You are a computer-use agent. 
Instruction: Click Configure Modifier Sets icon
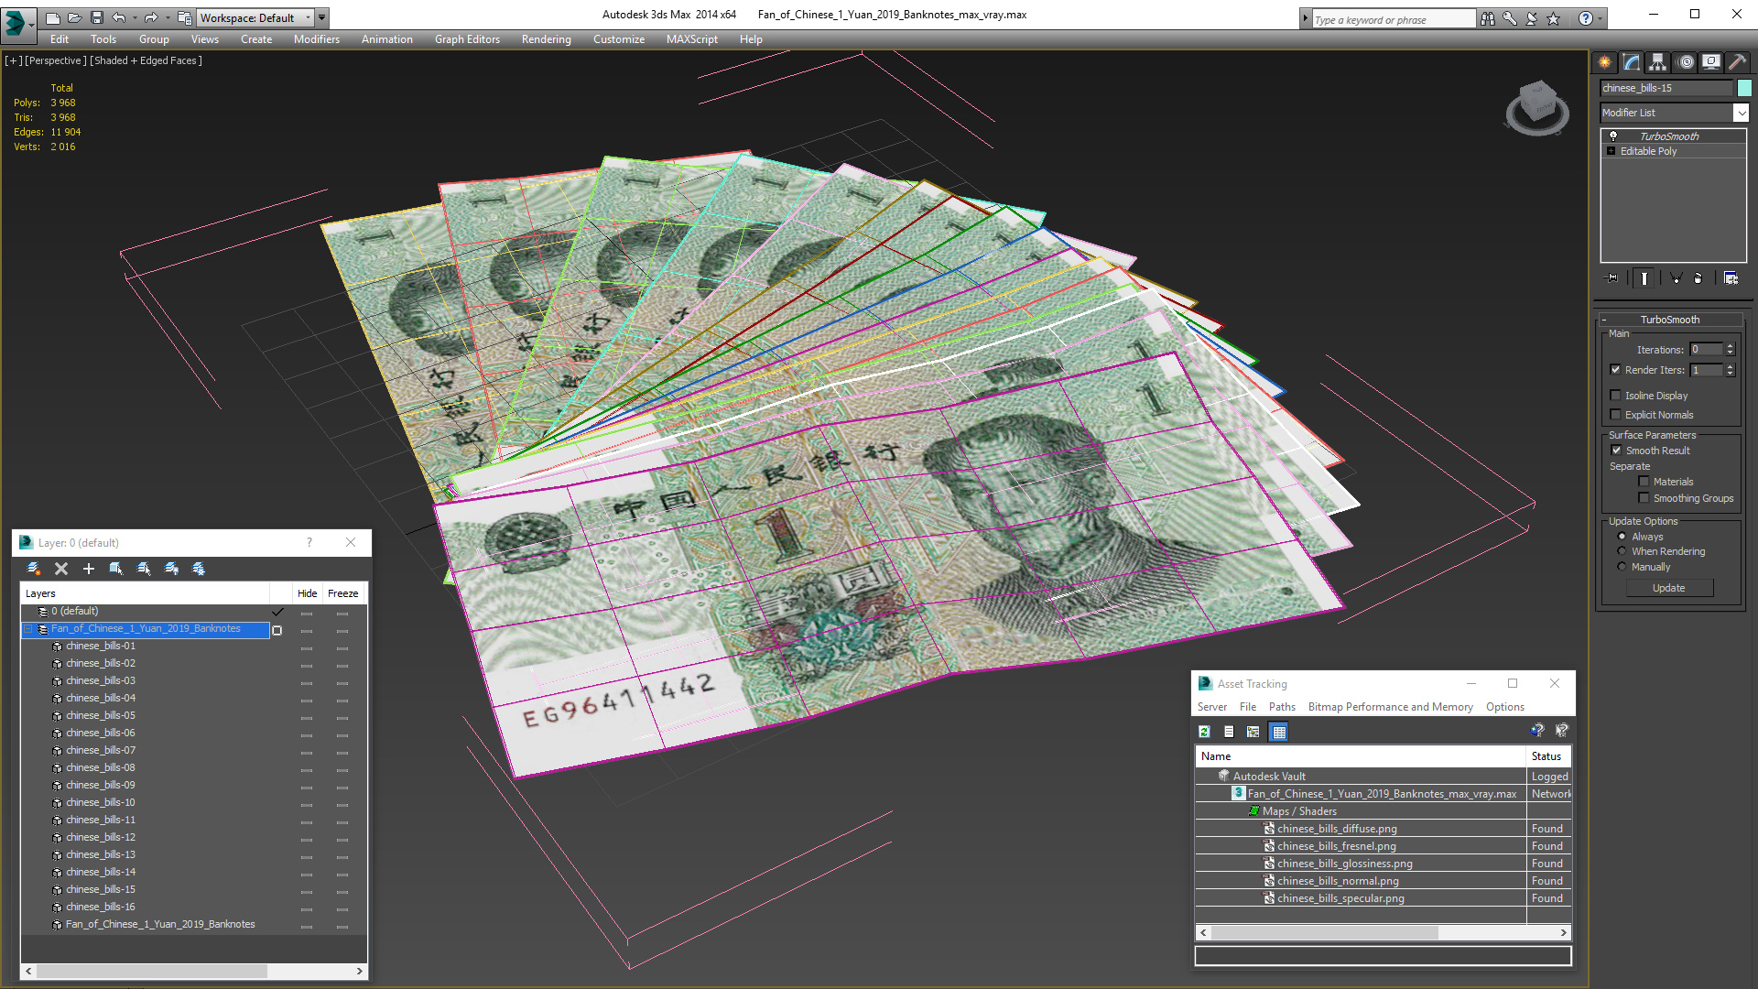coord(1731,278)
